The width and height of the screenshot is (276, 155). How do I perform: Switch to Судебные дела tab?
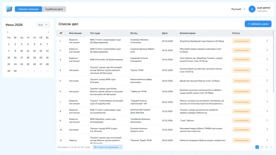point(54,9)
